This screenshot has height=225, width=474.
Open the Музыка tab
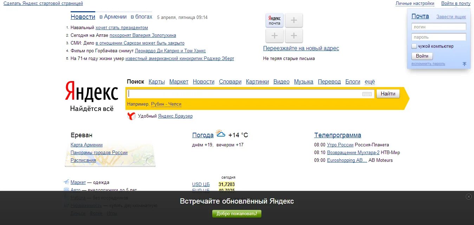point(304,81)
